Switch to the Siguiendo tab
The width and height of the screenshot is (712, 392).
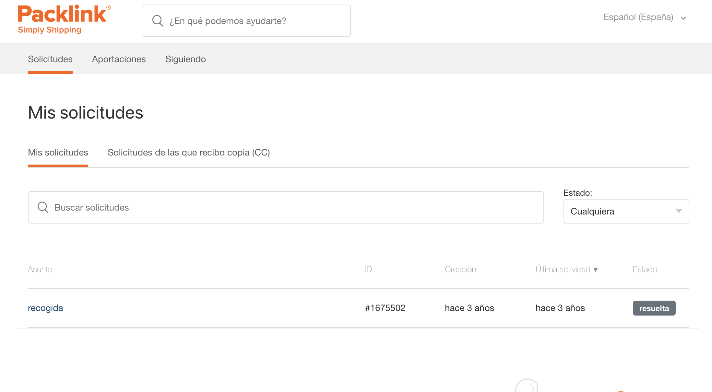tap(185, 59)
